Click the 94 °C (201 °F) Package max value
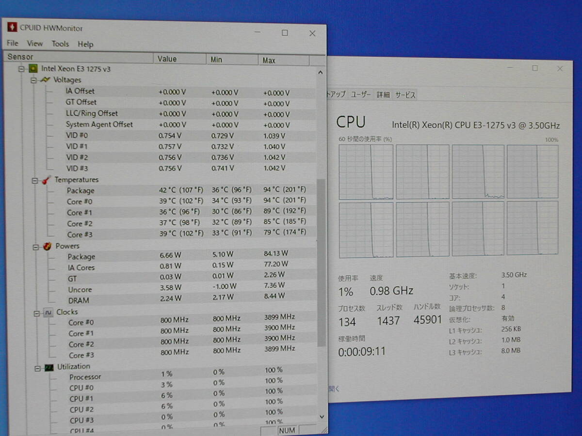 pyautogui.click(x=285, y=189)
